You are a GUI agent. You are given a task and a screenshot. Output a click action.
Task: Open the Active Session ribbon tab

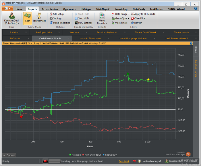50,9
